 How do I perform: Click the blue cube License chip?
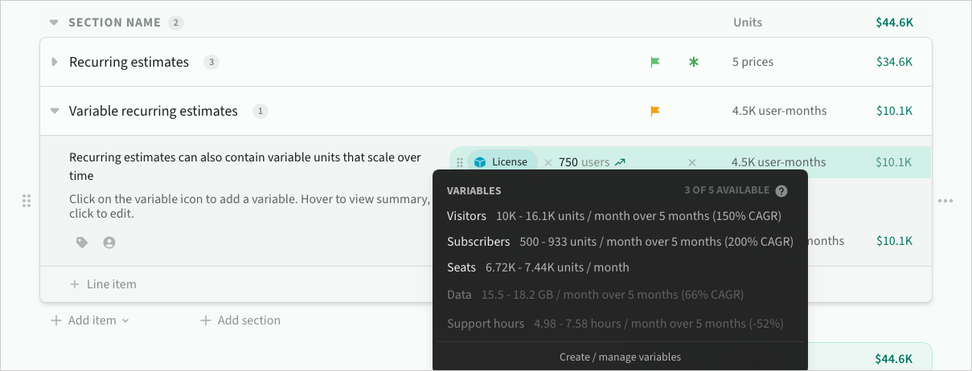click(x=502, y=162)
